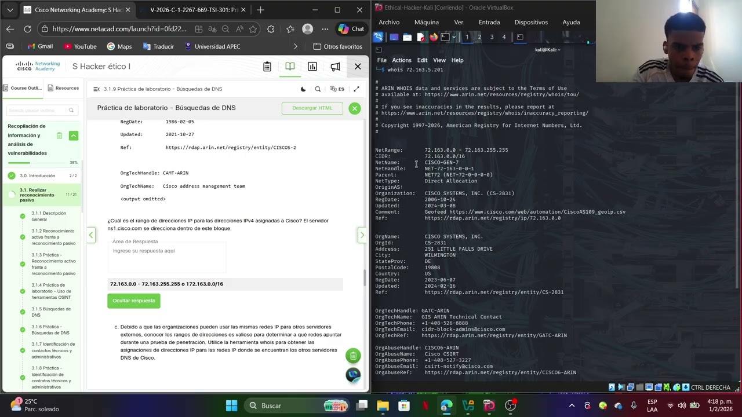Add page to favorites with star icon
The height and width of the screenshot is (417, 742).
click(x=253, y=29)
